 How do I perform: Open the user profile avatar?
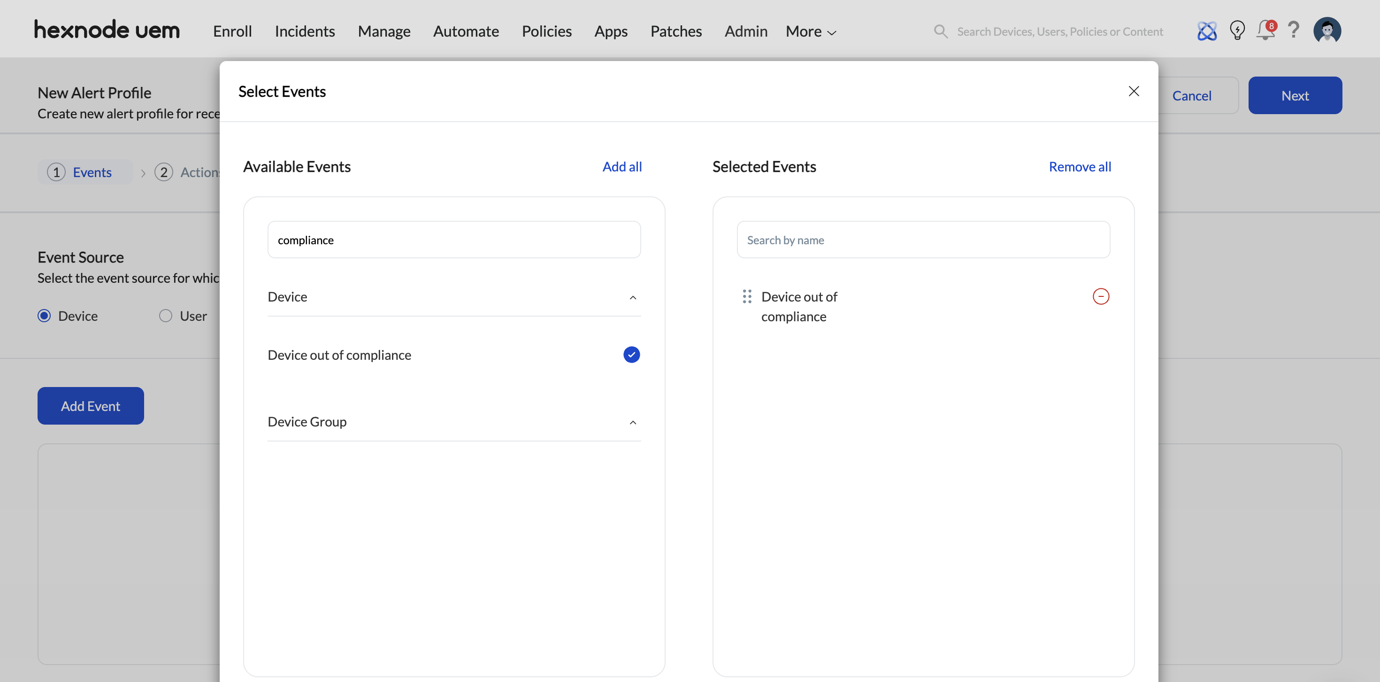1327,31
